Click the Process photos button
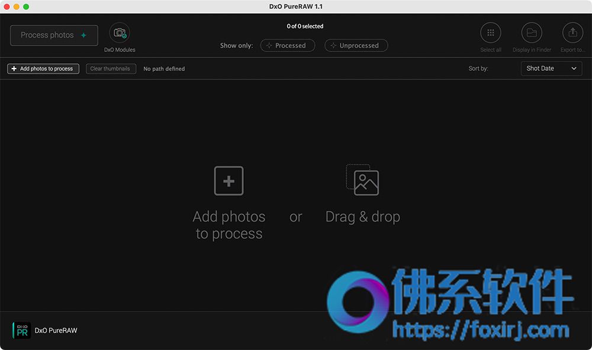 click(x=54, y=35)
